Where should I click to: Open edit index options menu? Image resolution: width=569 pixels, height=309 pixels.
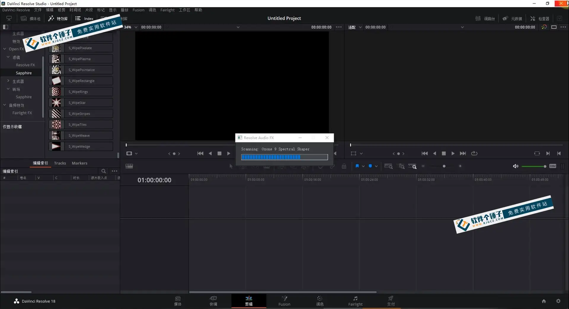pyautogui.click(x=114, y=171)
